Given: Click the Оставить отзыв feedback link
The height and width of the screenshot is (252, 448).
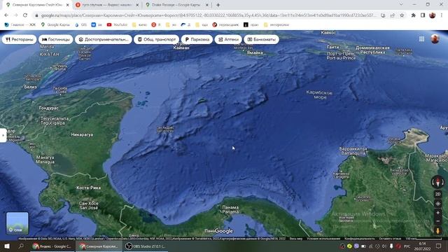Looking at the screenshot, I should (x=390, y=239).
